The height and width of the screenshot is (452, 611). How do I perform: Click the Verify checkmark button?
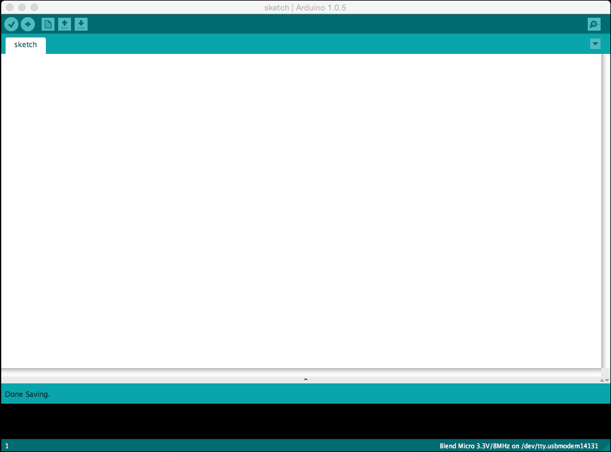click(11, 24)
